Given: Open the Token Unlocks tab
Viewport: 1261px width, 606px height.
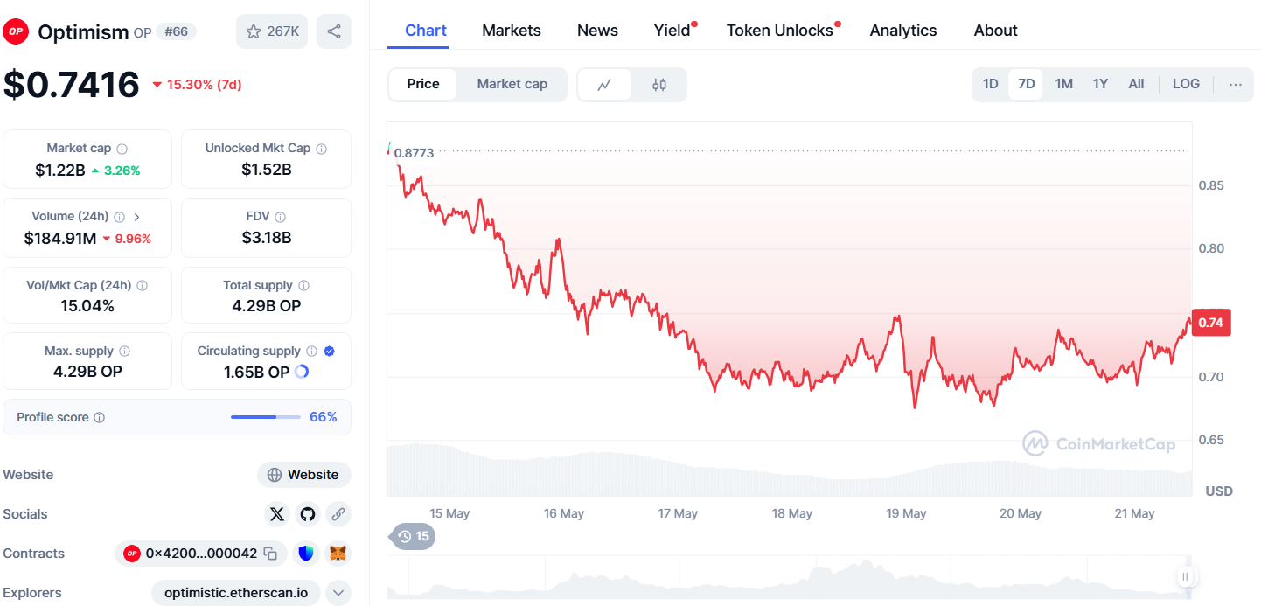Looking at the screenshot, I should point(779,31).
